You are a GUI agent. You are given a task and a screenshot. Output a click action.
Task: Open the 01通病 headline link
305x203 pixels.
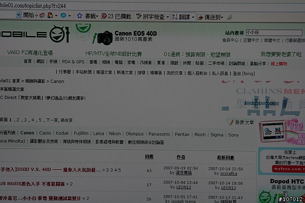tap(197, 55)
